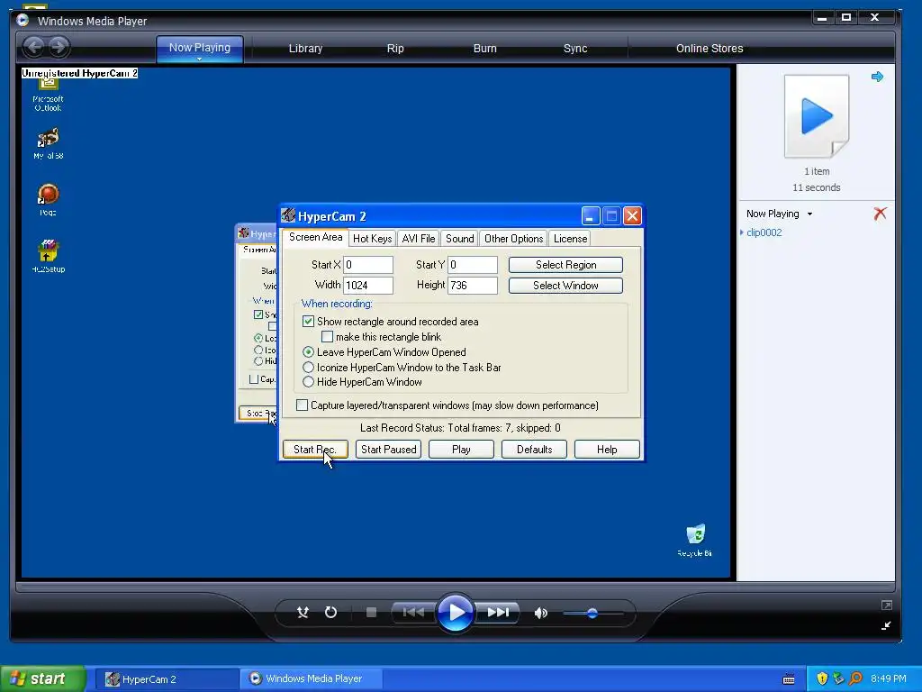Image resolution: width=922 pixels, height=692 pixels.
Task: Open the Now Playing list dropdown
Action: [809, 214]
